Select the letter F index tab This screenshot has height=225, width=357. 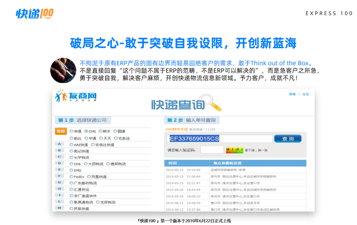tap(59, 176)
